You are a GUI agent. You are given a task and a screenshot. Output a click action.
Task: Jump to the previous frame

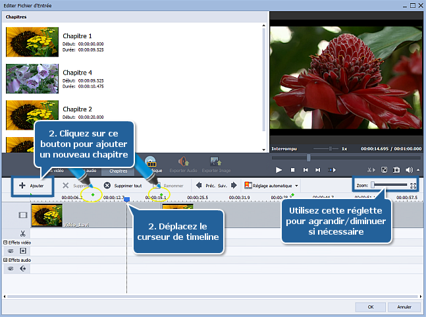pos(306,169)
